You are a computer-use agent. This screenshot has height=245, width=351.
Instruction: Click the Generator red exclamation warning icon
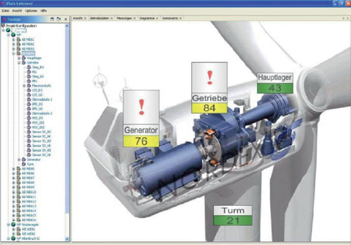pos(141,107)
